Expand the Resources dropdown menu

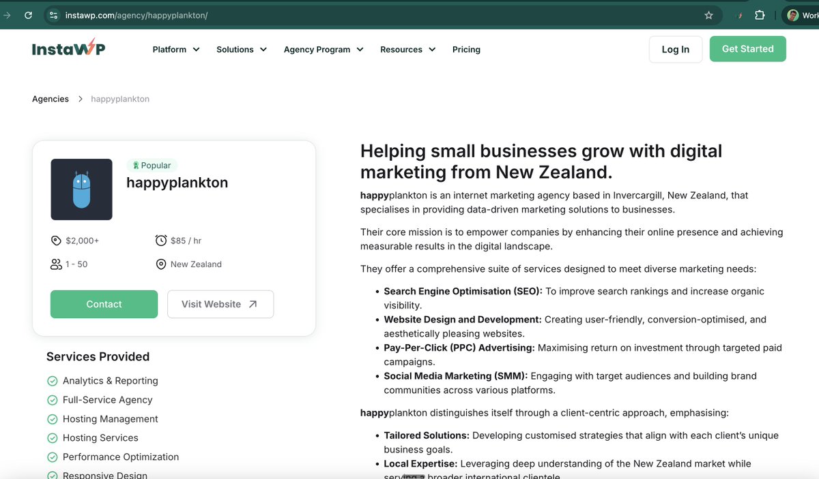pos(408,49)
